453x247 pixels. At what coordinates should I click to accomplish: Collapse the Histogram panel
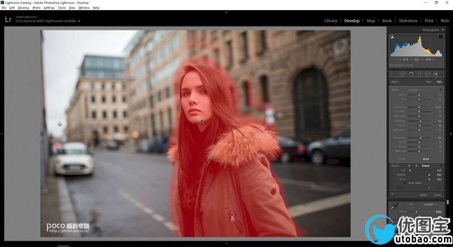coord(442,29)
